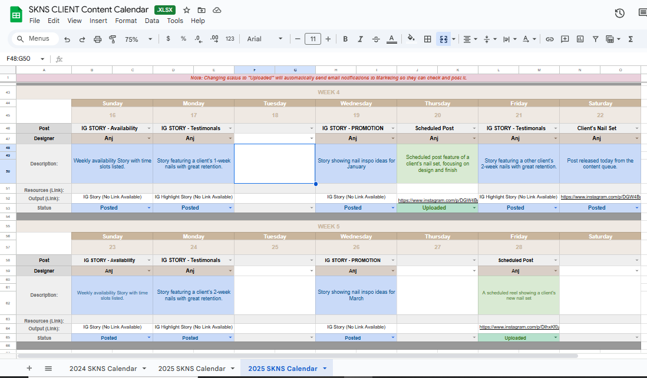Switch to 2024 SKNS Calendar tab
The image size is (647, 378).
(x=103, y=369)
